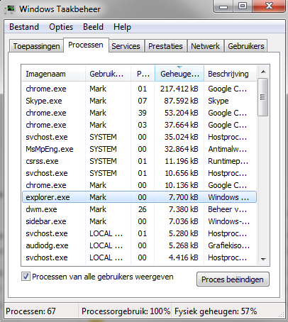Click the process list scrollbar thumb
The height and width of the screenshot is (322, 288).
[263, 97]
